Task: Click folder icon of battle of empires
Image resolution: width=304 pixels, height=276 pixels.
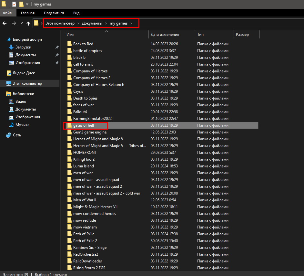Action: [69, 50]
